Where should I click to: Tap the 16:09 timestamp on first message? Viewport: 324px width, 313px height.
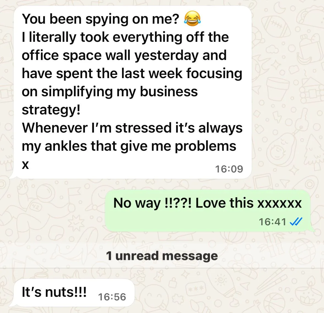[x=229, y=169]
